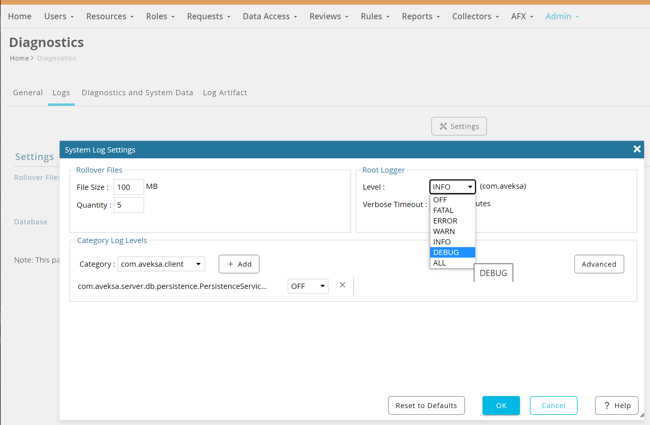Image resolution: width=650 pixels, height=425 pixels.
Task: Click the File Size input field
Action: [x=129, y=187]
